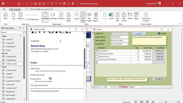The image size is (183, 103).
Task: Click the Order Date field
Action: (120, 37)
